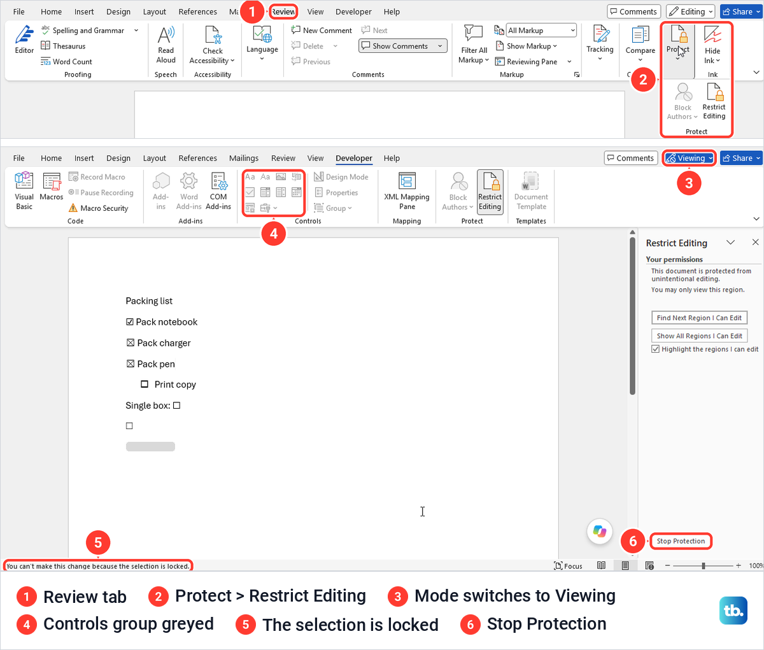Click the zoom slider handle

[x=704, y=565]
